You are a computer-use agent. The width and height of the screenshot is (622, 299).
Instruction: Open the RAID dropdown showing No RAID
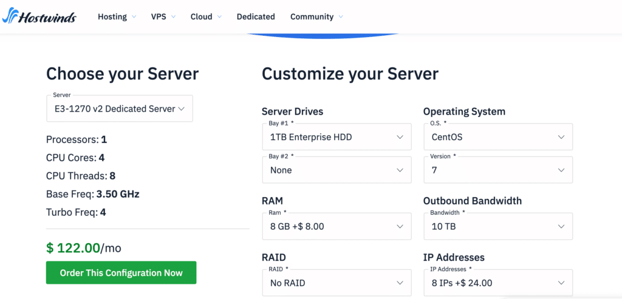tap(337, 283)
